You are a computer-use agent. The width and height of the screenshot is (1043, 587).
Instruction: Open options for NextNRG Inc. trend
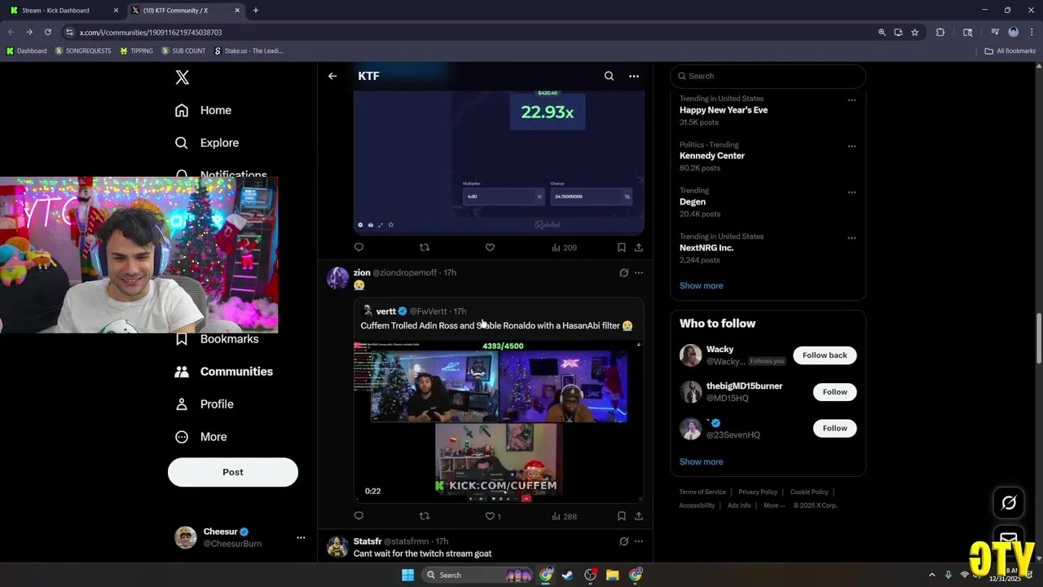pyautogui.click(x=852, y=238)
